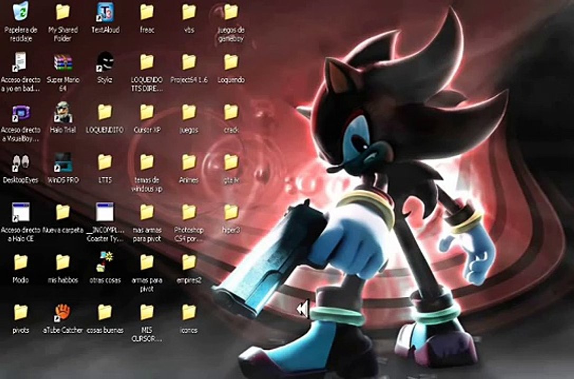574x379 pixels.
Task: Select Acceso directo a yo en bad shortcut
Action: click(21, 62)
